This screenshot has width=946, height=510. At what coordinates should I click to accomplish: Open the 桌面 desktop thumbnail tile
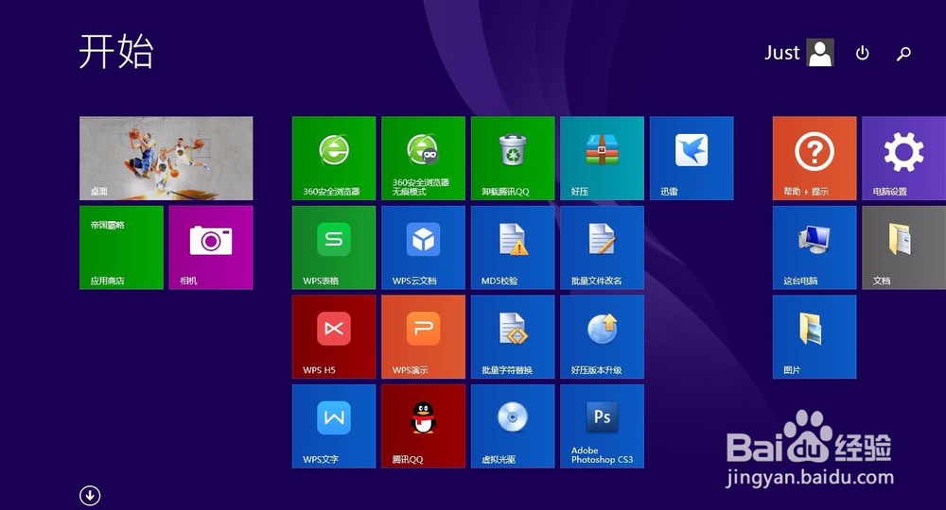[166, 158]
